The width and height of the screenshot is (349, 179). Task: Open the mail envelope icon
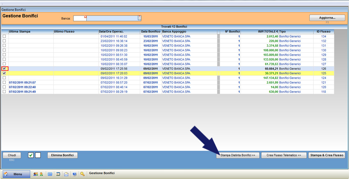click(x=66, y=174)
